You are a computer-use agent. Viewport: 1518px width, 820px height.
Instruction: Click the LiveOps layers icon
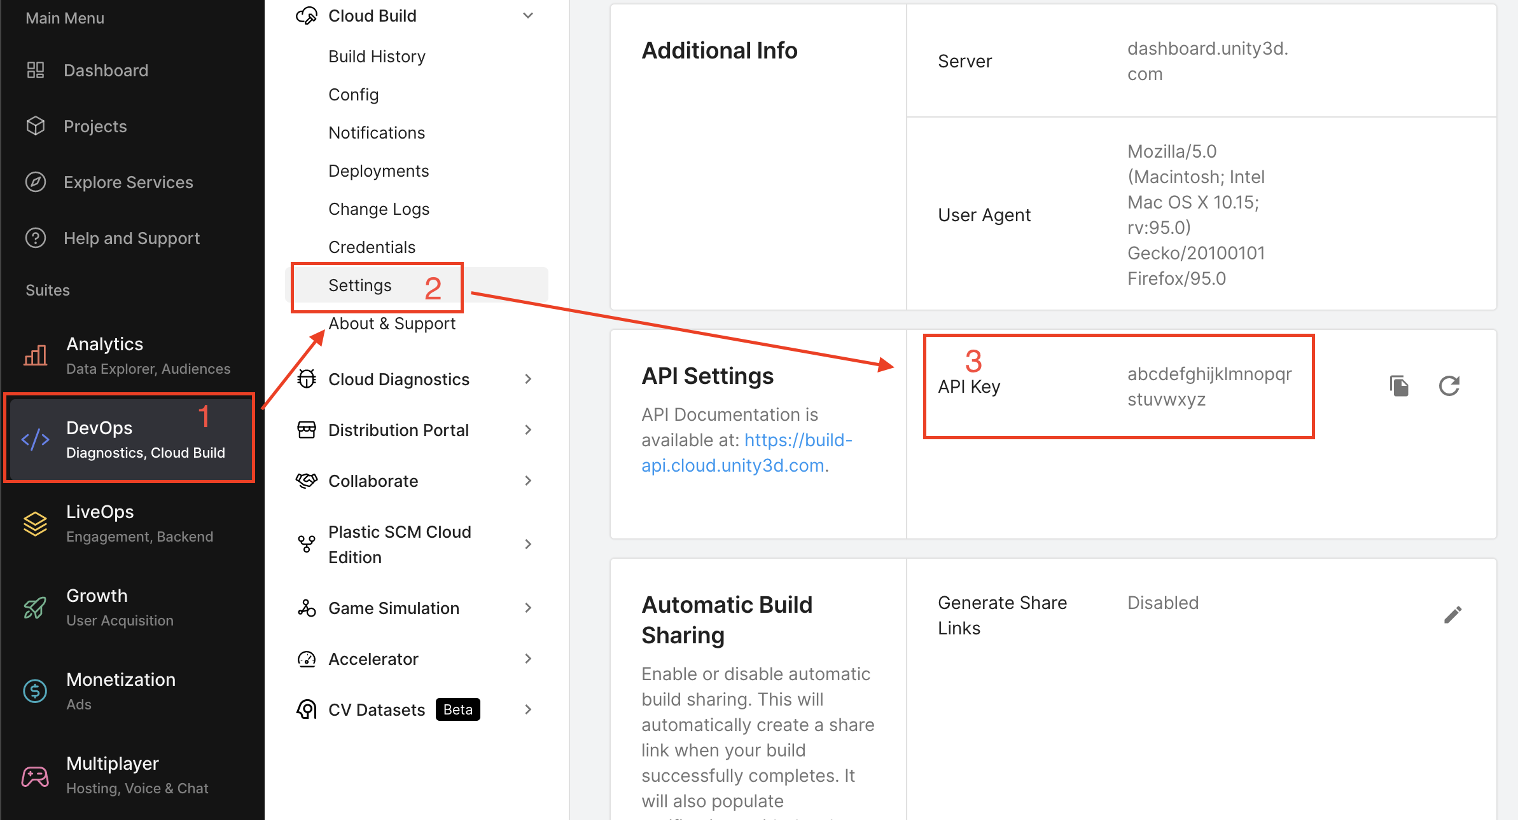pyautogui.click(x=36, y=523)
